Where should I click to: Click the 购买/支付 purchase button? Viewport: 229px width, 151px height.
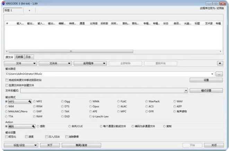pos(81,145)
